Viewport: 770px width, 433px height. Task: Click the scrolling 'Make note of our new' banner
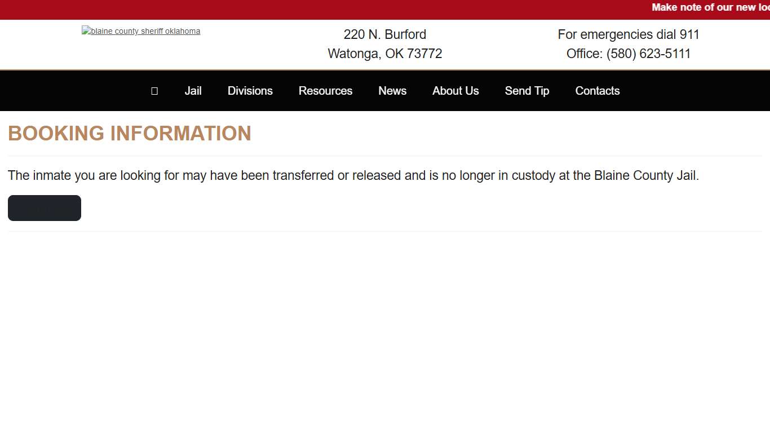710,8
